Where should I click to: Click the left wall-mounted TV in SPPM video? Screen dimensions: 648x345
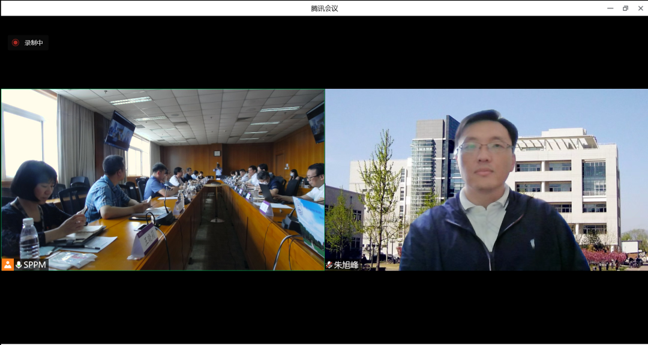click(x=120, y=130)
